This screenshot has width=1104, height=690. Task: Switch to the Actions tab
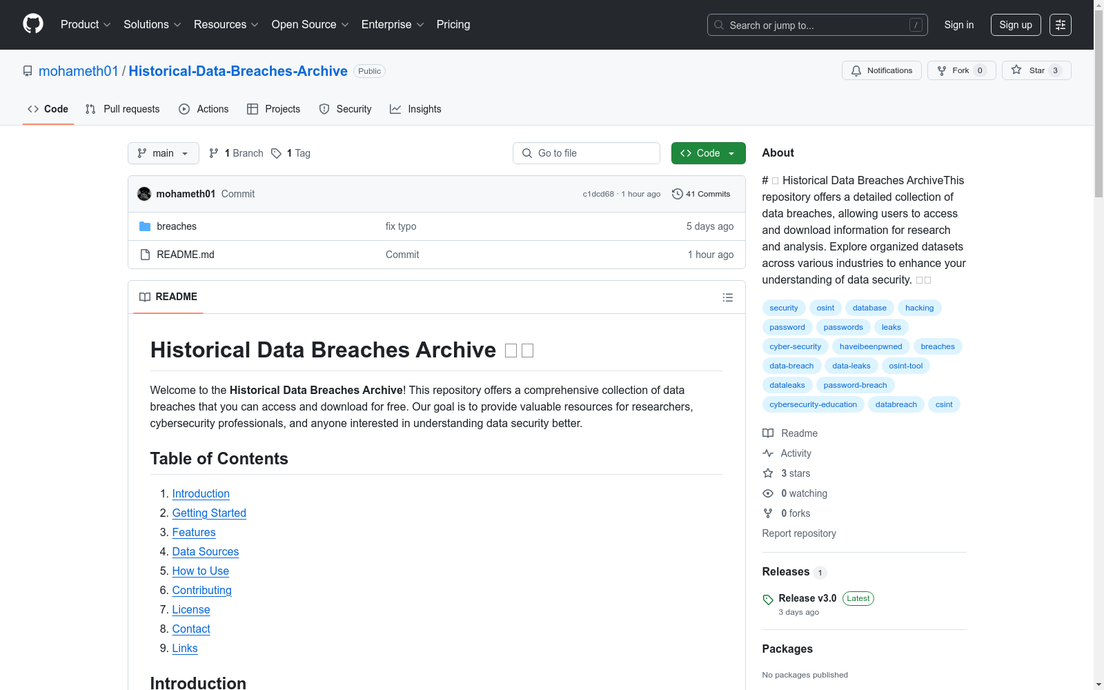(204, 109)
